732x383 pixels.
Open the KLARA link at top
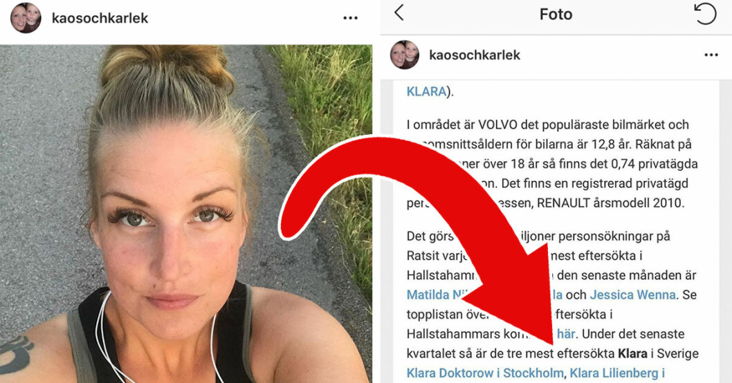click(x=426, y=91)
